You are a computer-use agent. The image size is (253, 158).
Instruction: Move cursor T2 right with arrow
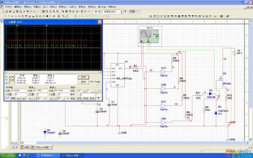13,80
